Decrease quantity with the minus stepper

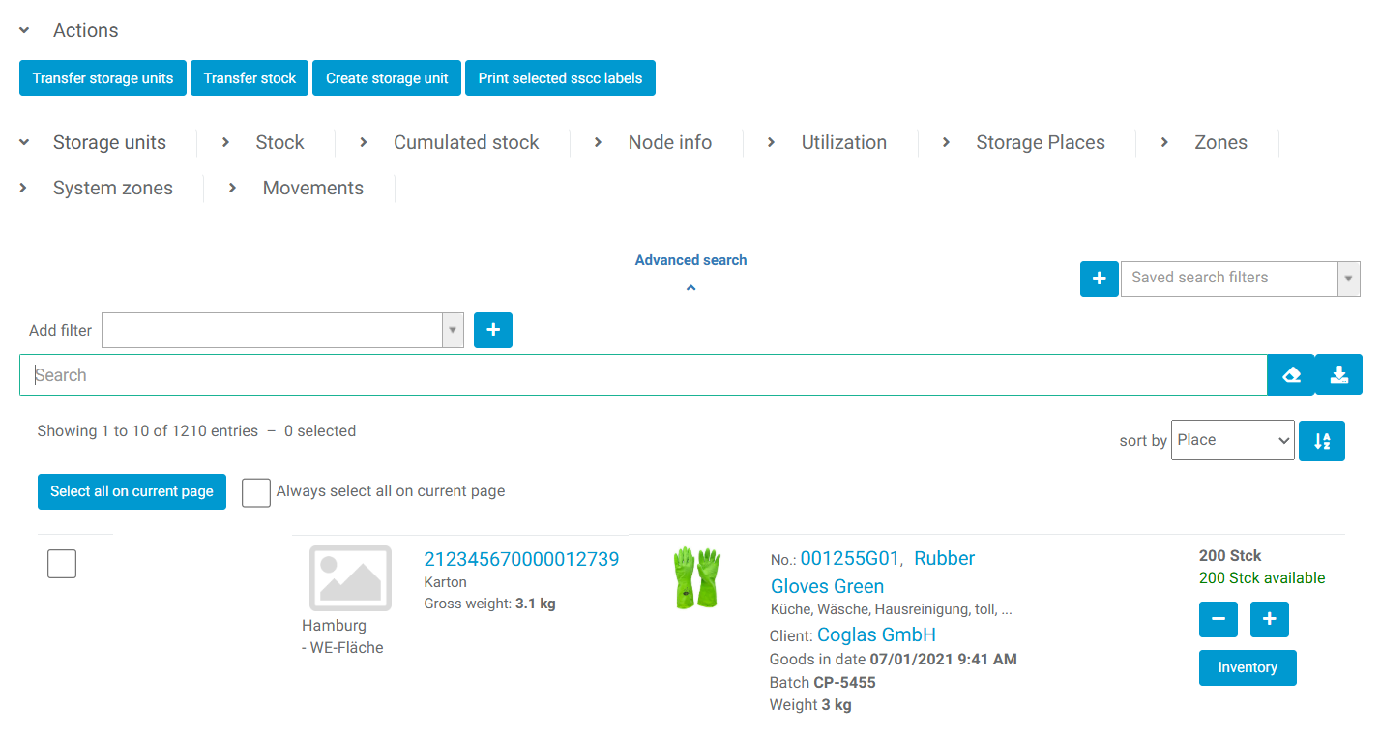click(x=1218, y=619)
